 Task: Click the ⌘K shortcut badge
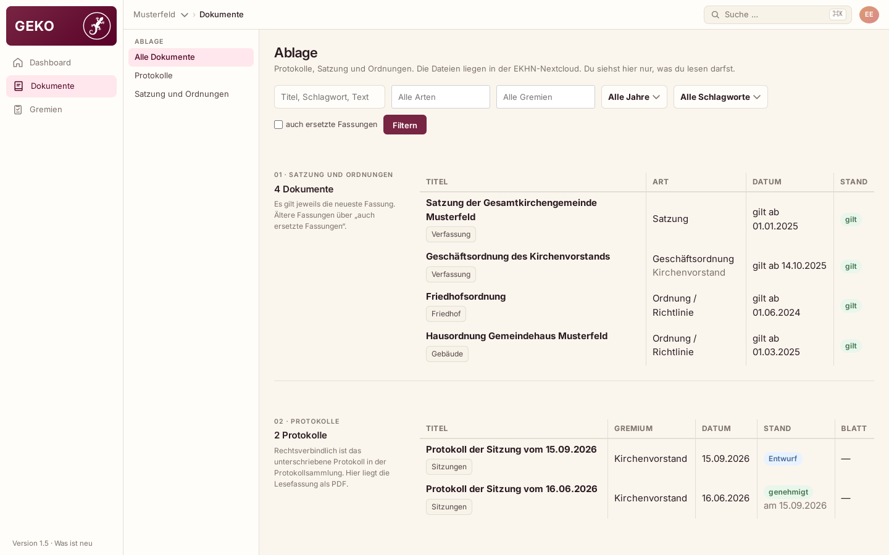(838, 14)
